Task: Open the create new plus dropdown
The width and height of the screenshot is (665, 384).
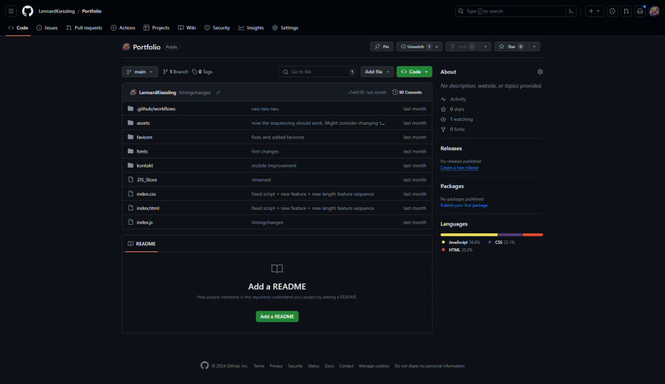Action: (594, 11)
